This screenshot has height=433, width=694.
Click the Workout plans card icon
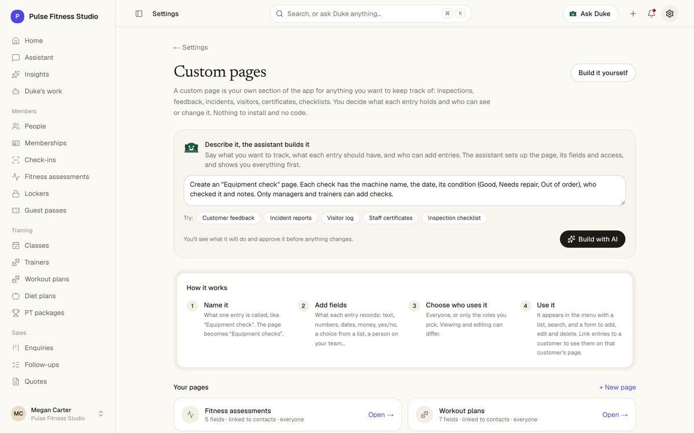(x=424, y=415)
